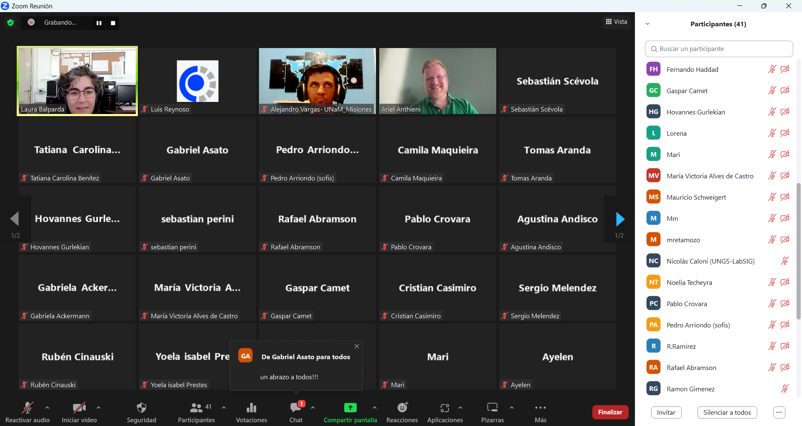Expand video options arrow next to Iniciar vídeo
This screenshot has width=802, height=426.
[99, 408]
